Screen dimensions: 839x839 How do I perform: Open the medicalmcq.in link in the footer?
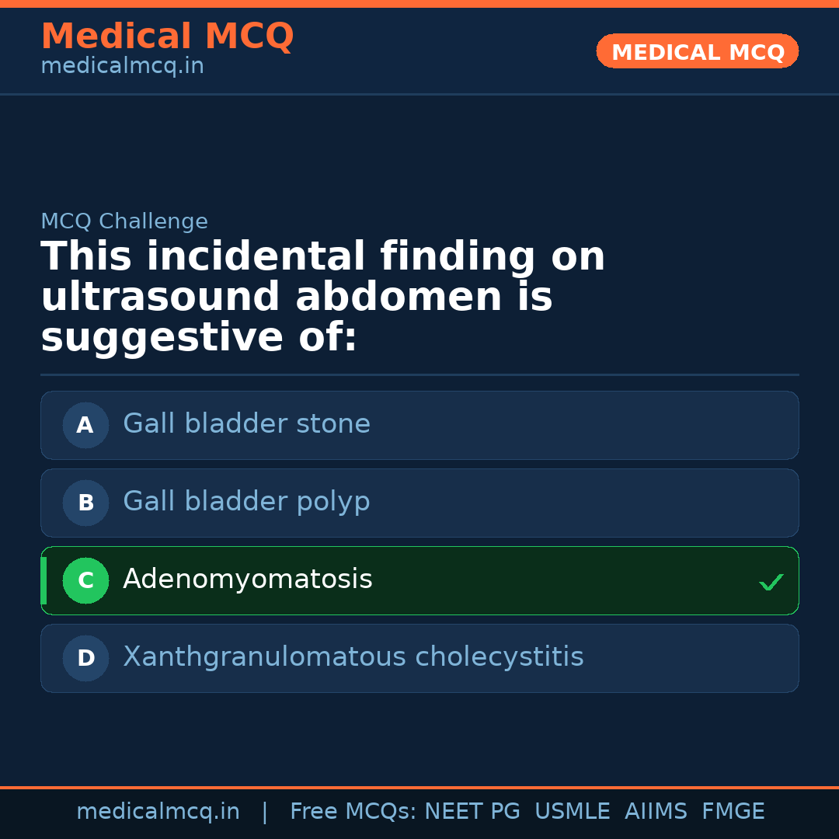click(x=158, y=812)
